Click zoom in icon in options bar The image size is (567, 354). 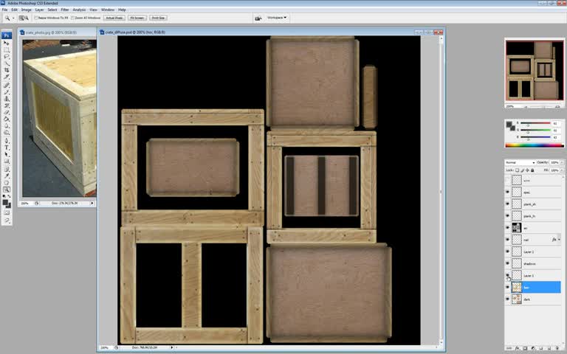(21, 18)
